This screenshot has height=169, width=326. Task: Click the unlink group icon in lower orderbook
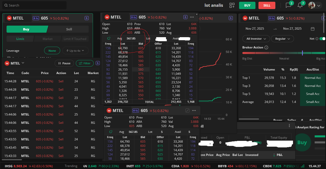(187, 110)
